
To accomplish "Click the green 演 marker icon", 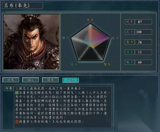I will 17,93.
